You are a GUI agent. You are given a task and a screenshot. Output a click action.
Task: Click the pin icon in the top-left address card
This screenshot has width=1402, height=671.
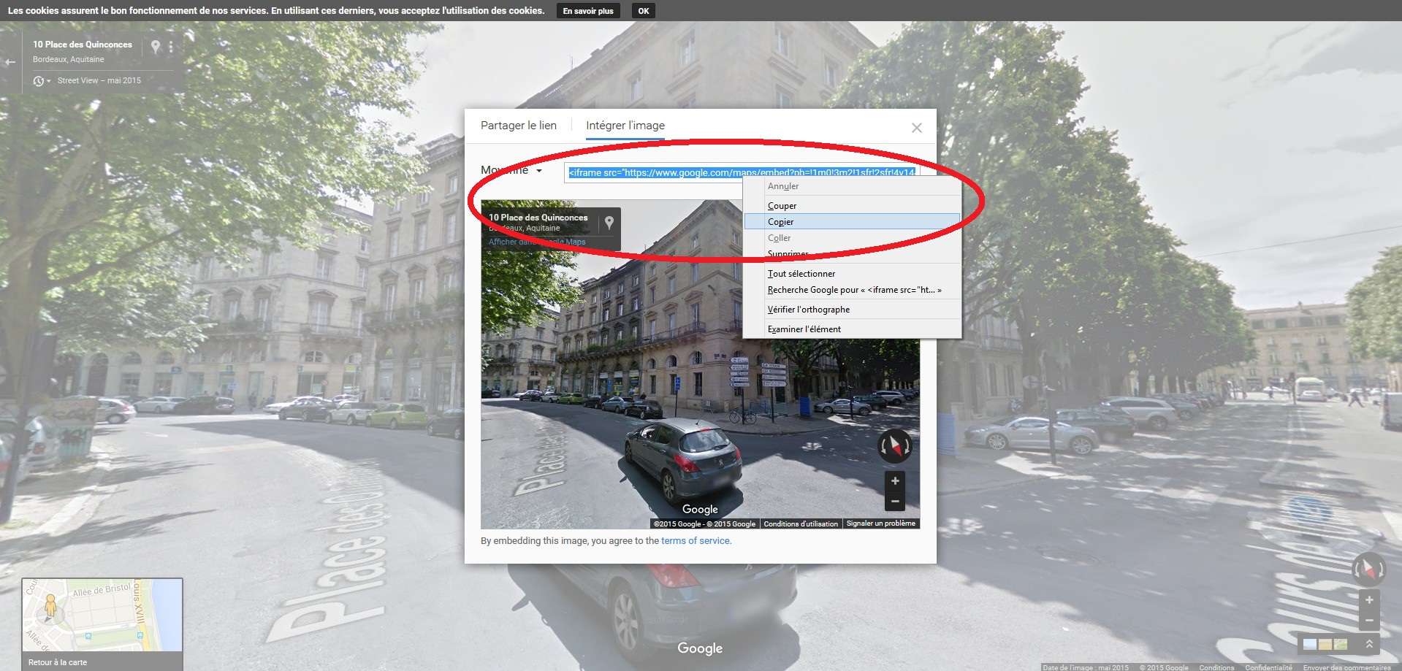155,47
